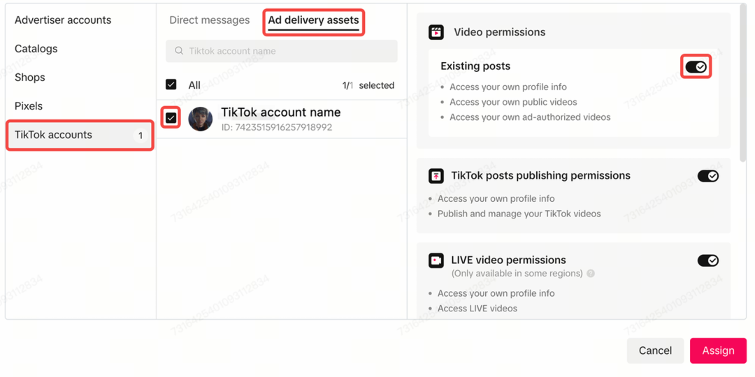This screenshot has width=755, height=377.
Task: Click the help question mark icon
Action: click(590, 274)
